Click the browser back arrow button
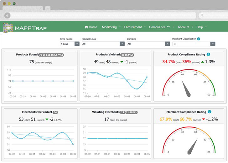 [8, 15]
